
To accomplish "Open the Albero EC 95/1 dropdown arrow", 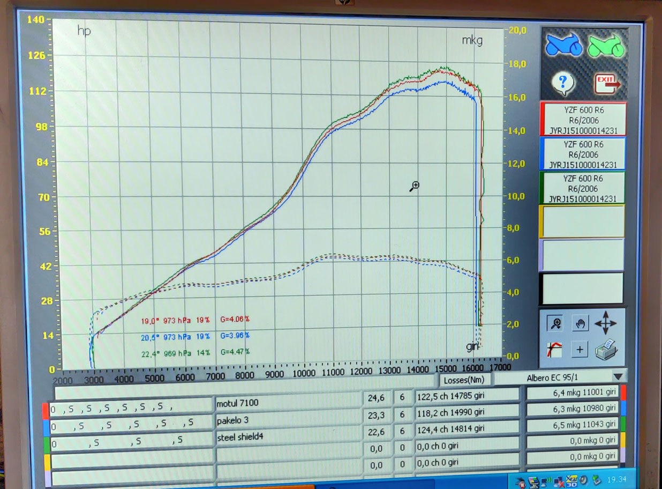I will pos(618,377).
